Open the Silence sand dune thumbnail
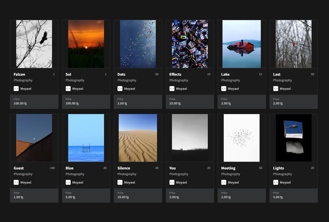Viewport: 329px width, 222px height. point(138,138)
